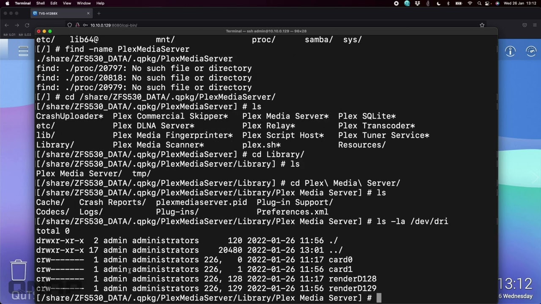Screen dimensions: 541x304
Task: Click the Plex Media Scanner* entry
Action: click(158, 145)
